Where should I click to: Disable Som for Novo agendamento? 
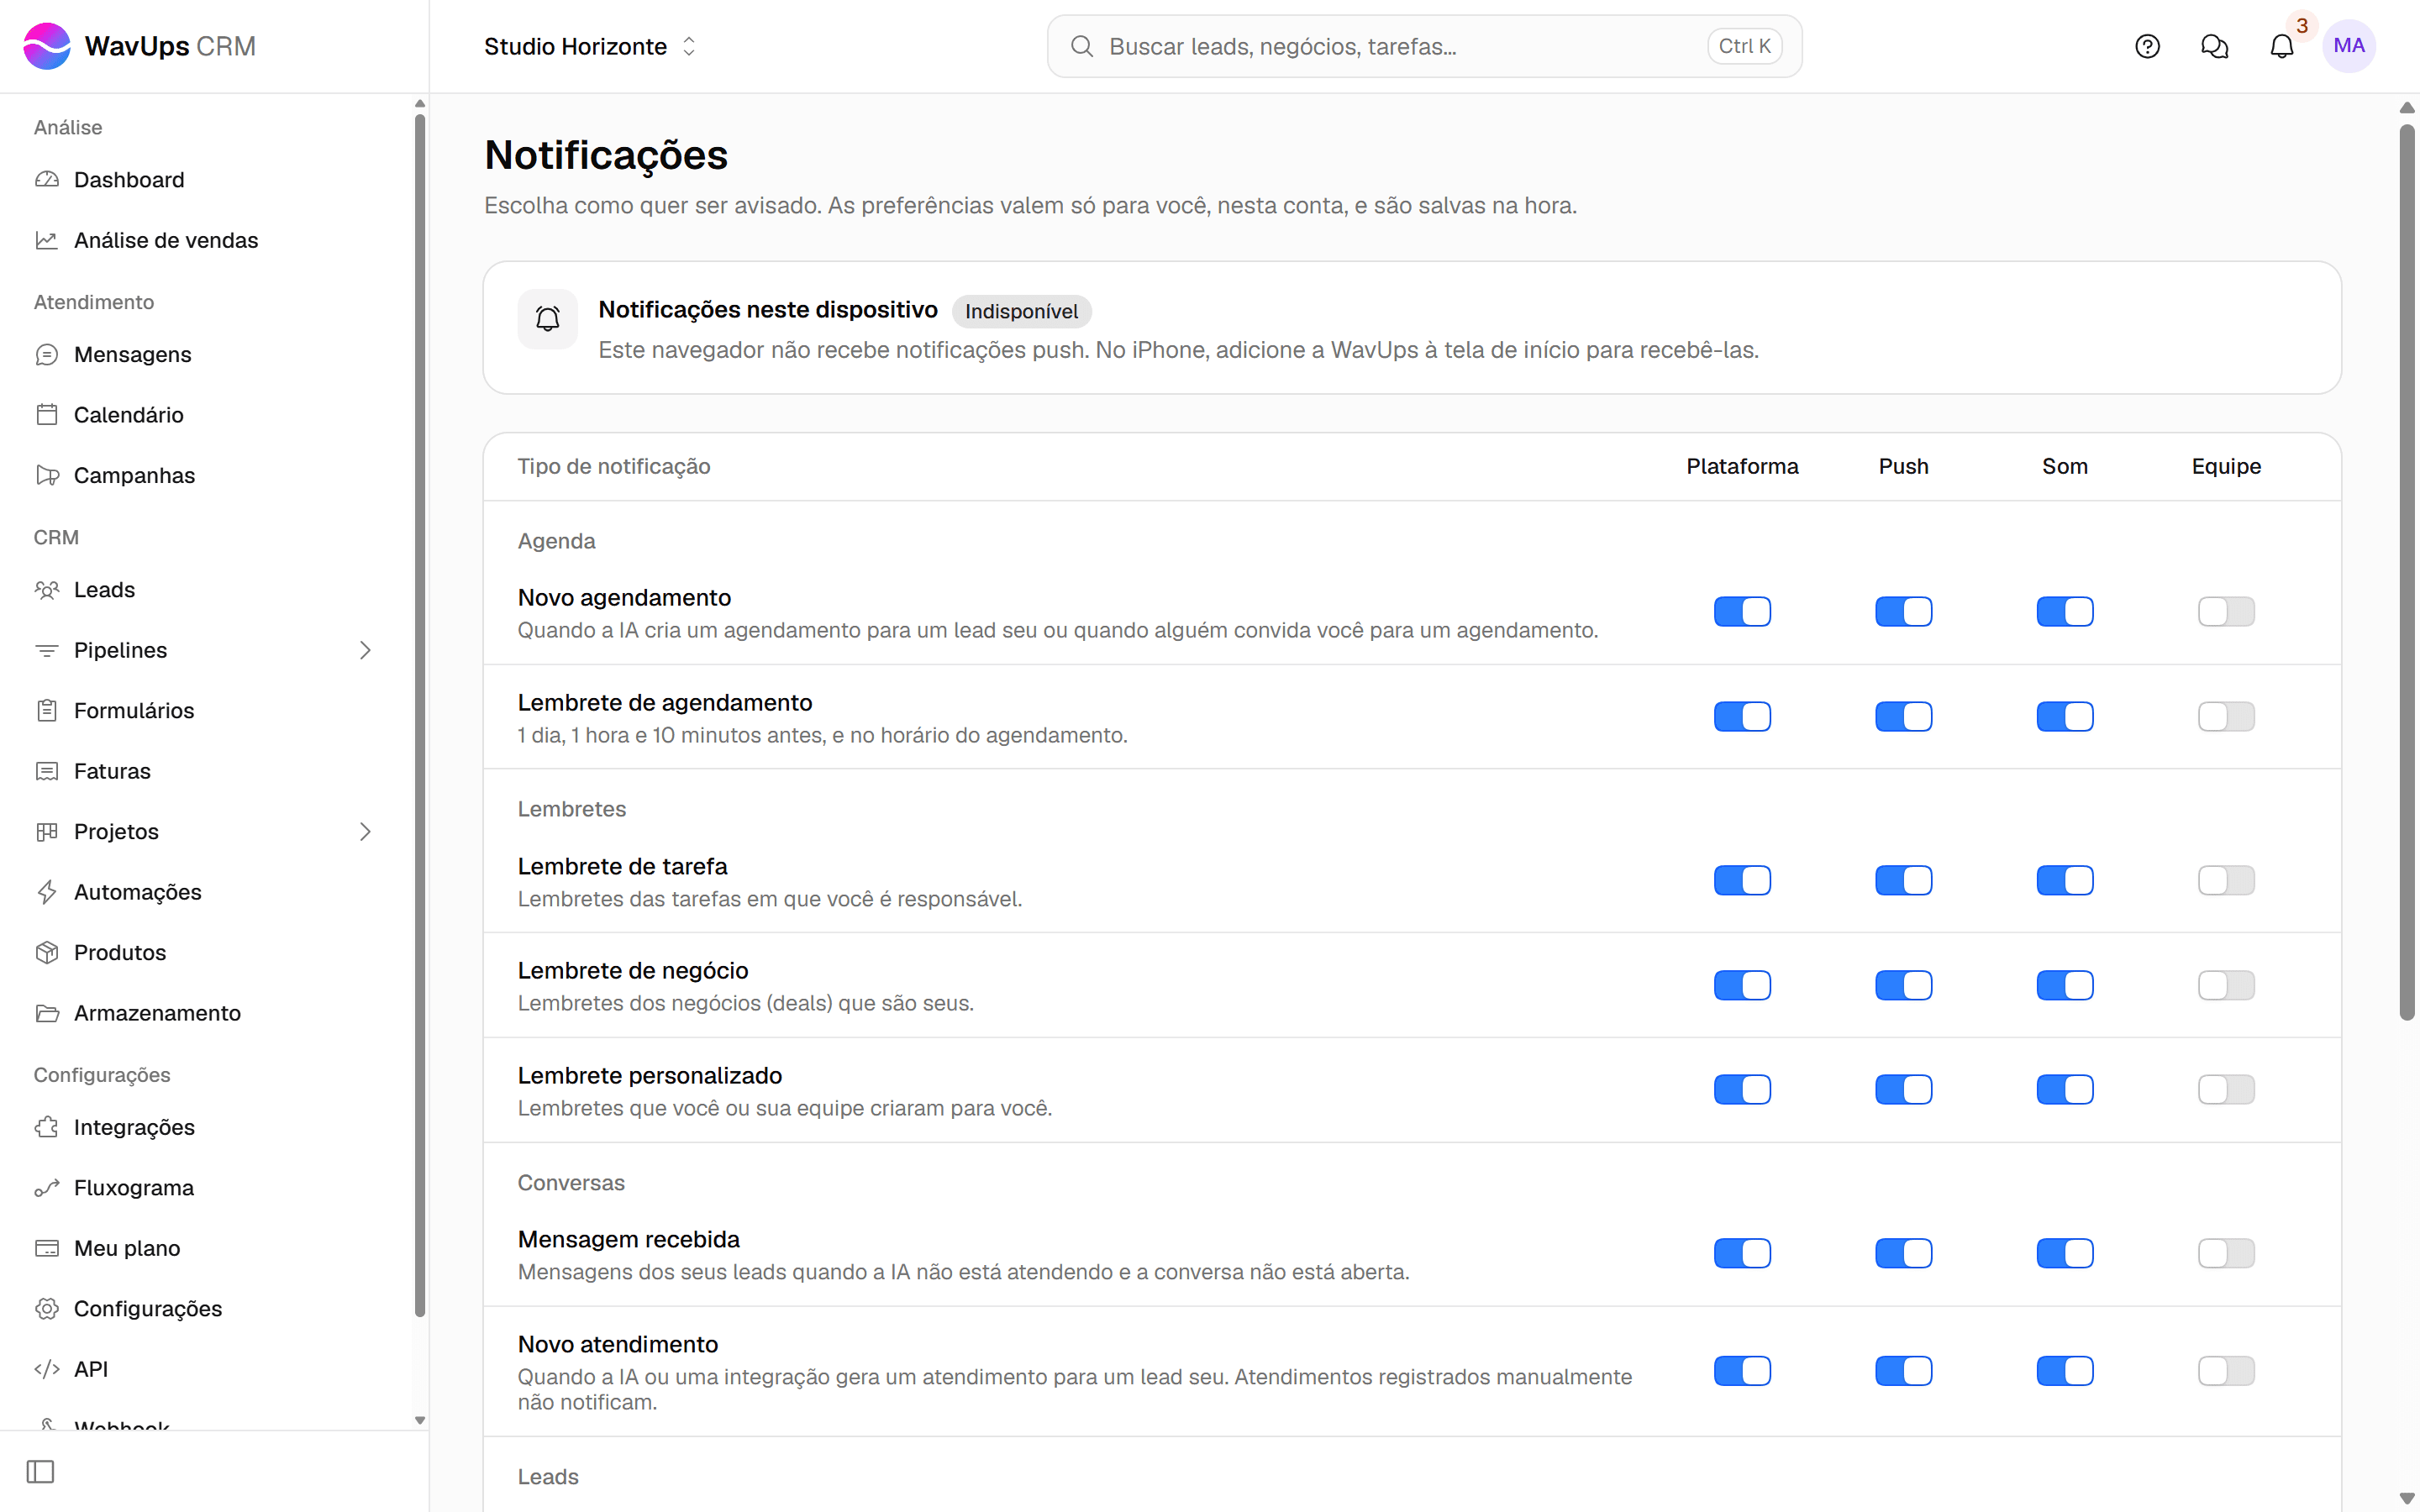[x=2064, y=612]
